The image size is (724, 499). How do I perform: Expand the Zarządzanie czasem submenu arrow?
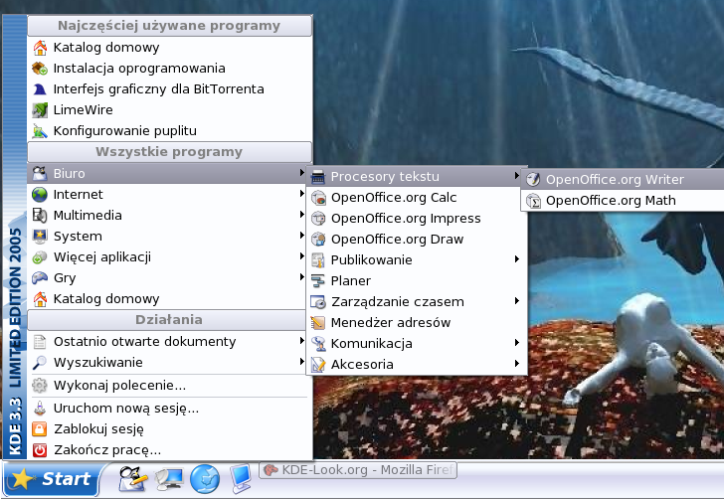[517, 301]
